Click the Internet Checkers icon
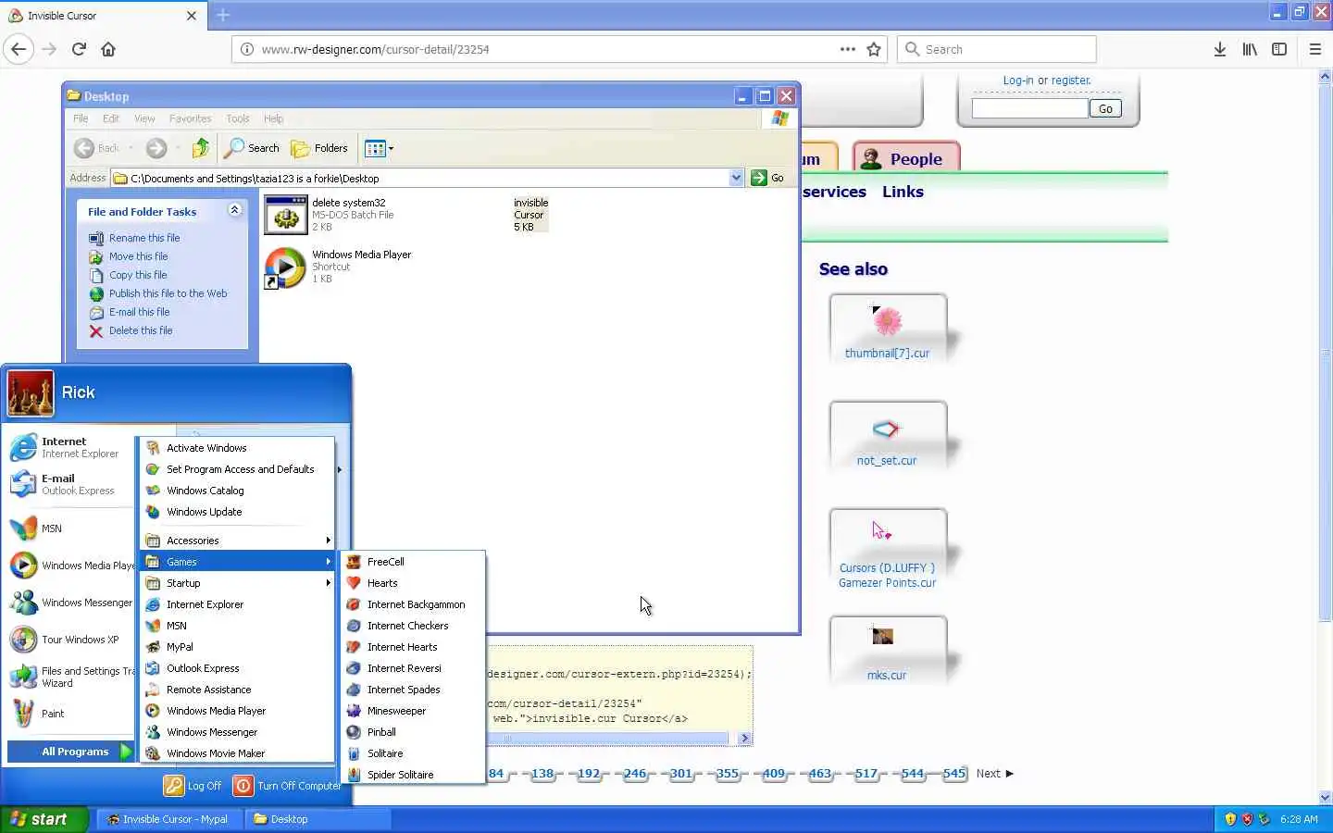 pos(353,626)
